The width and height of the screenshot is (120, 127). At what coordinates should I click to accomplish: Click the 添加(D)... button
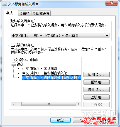pos(97,75)
